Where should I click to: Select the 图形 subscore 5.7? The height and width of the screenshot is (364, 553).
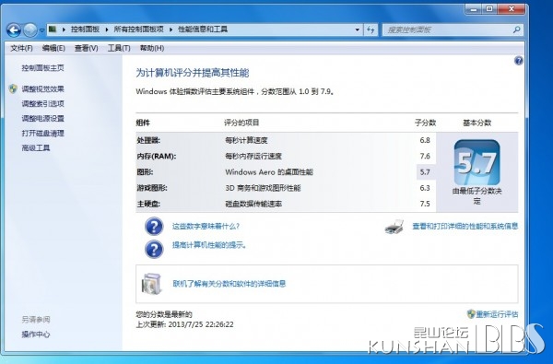(425, 172)
